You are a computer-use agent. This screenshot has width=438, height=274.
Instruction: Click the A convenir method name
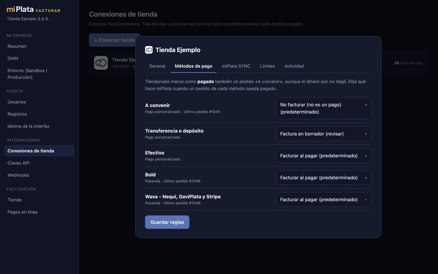157,105
